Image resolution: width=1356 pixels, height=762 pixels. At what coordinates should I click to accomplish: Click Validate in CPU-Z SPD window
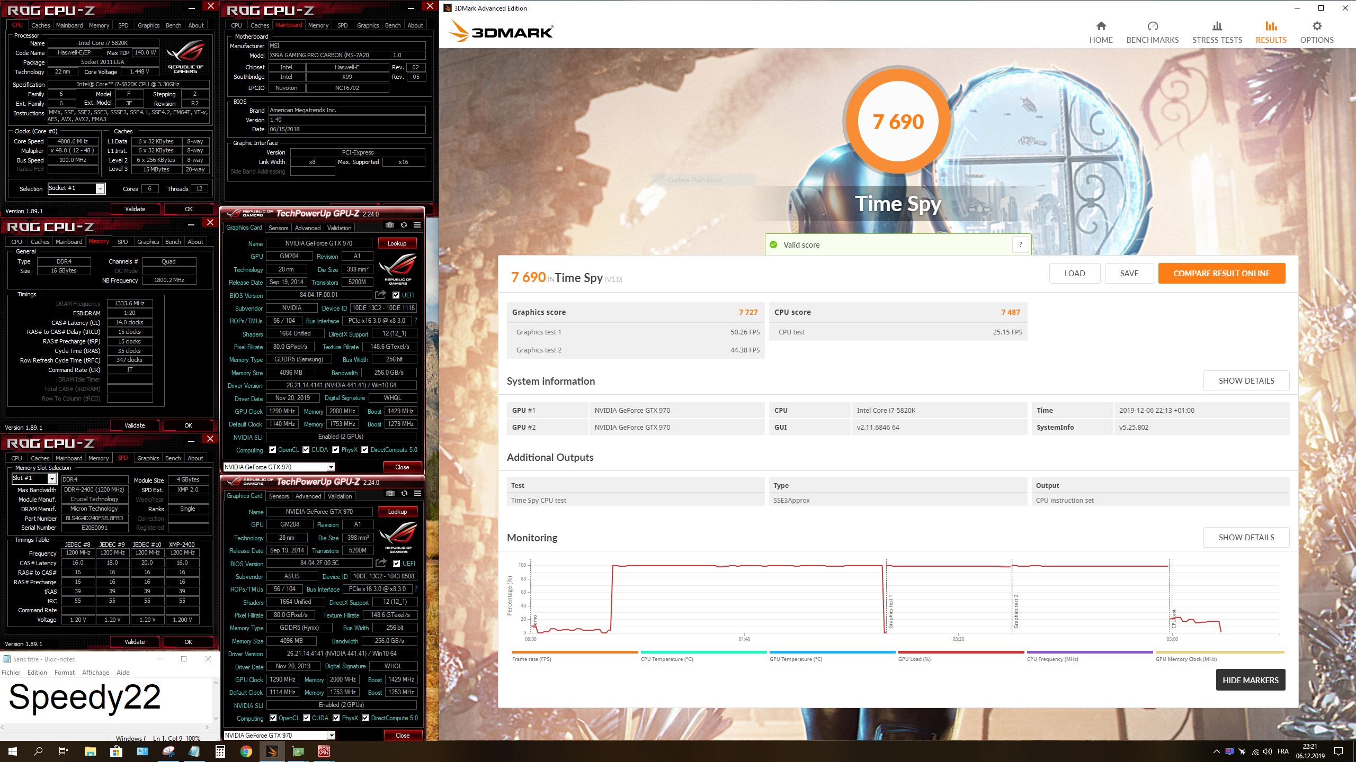coord(135,642)
